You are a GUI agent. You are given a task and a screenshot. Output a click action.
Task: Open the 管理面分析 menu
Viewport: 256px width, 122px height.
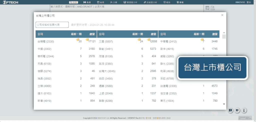pos(130,2)
